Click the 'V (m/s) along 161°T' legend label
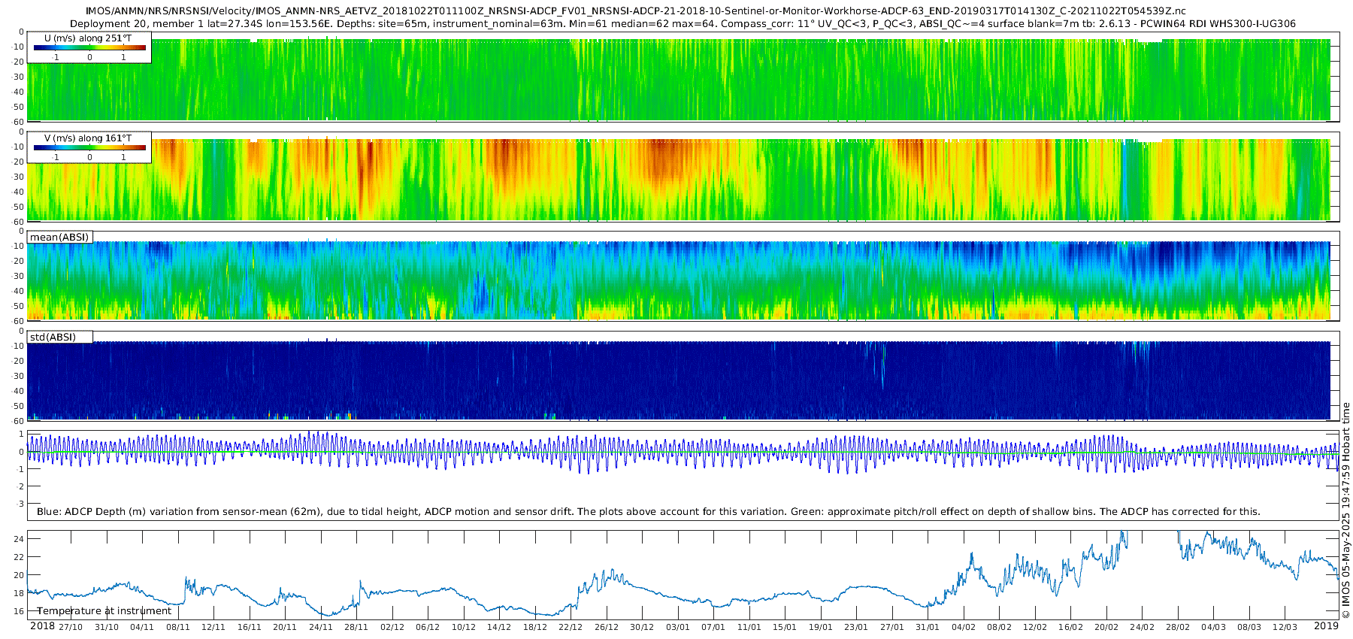 coord(88,138)
